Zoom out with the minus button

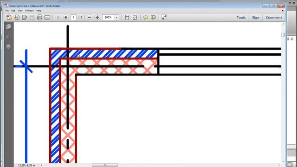90,18
